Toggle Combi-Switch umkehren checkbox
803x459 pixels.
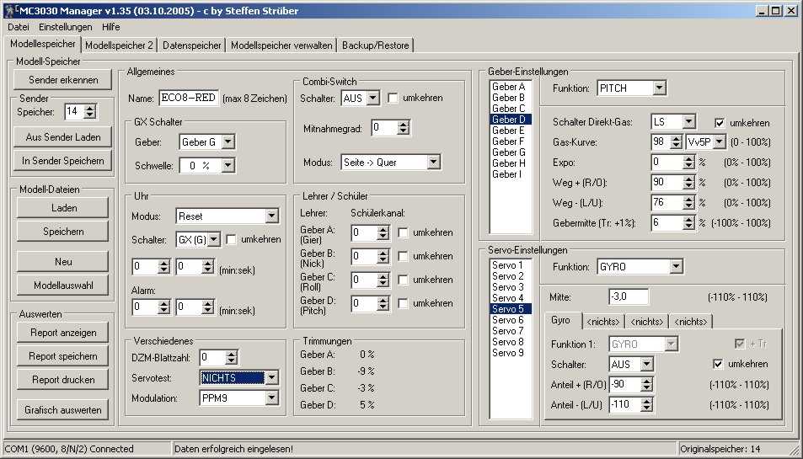pos(393,98)
